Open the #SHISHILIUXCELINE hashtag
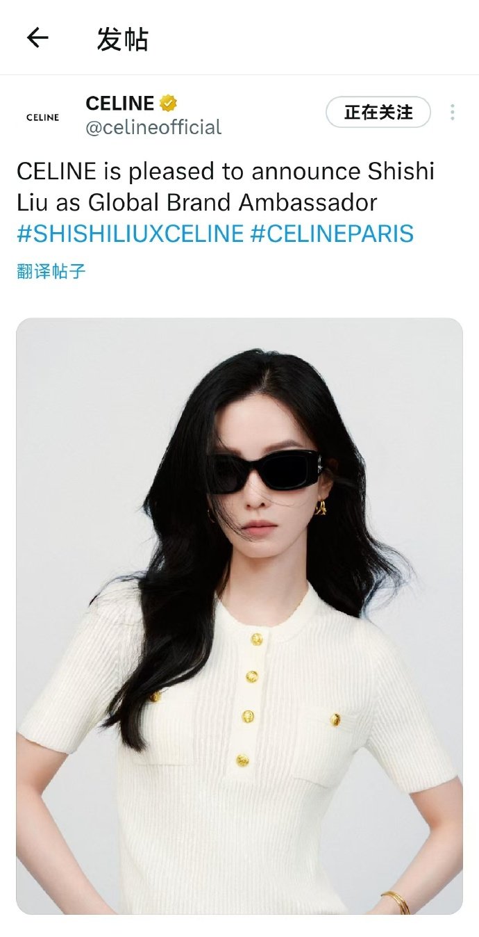 pos(130,234)
